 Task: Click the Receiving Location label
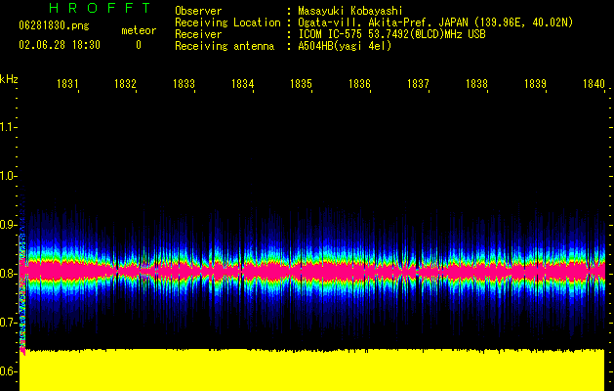tap(227, 22)
